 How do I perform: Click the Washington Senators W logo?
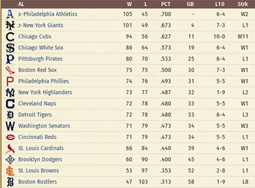(x=10, y=126)
